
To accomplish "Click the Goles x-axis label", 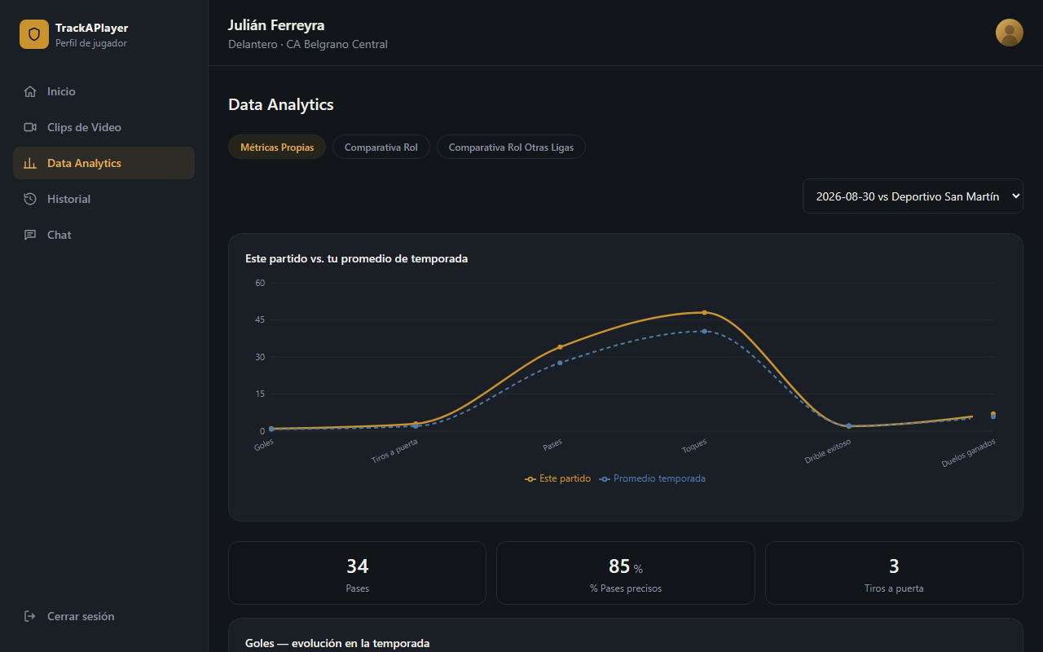I will tap(264, 445).
